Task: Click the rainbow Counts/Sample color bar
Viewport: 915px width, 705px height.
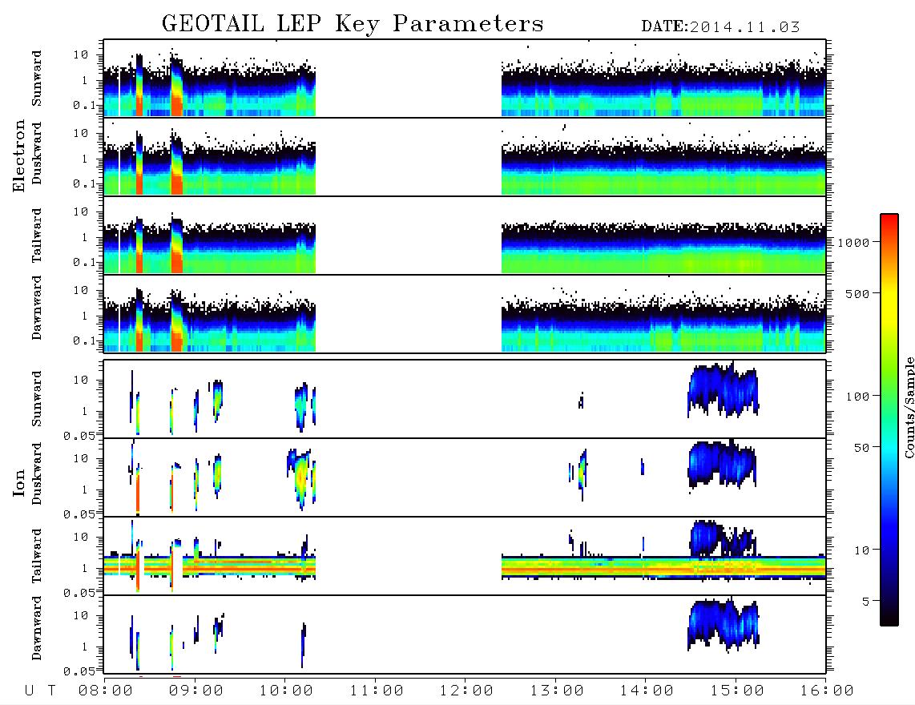Action: coord(889,421)
